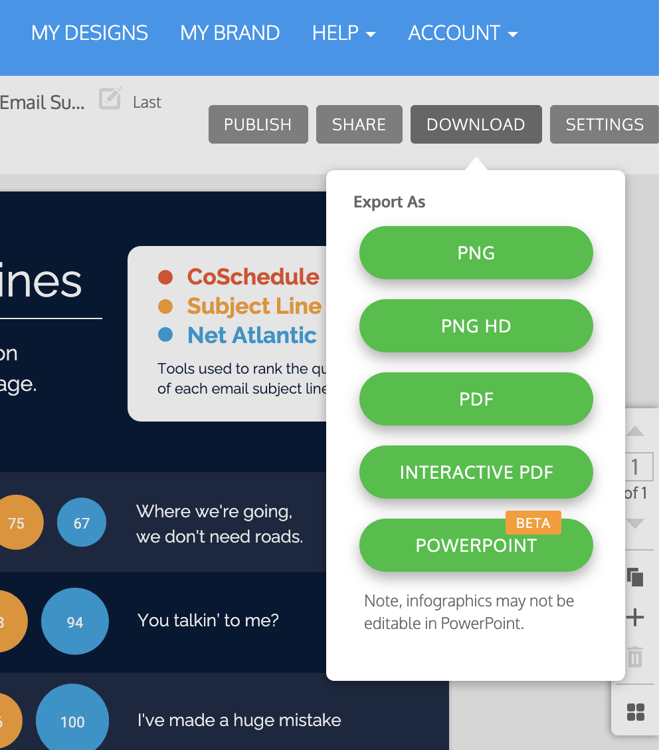Image resolution: width=659 pixels, height=750 pixels.
Task: Expand the HELP dropdown menu
Action: point(343,33)
